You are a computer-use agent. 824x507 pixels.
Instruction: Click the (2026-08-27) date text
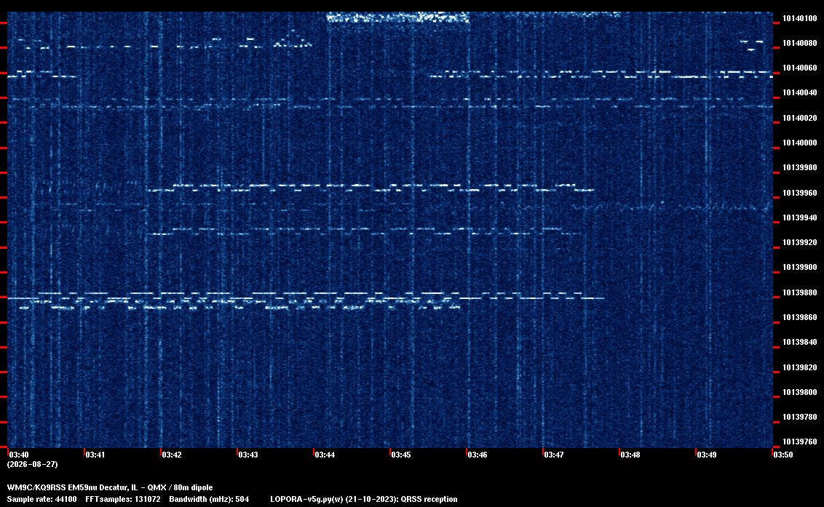(x=32, y=464)
